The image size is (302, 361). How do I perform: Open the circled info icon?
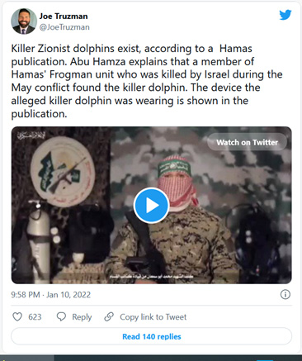pyautogui.click(x=285, y=294)
